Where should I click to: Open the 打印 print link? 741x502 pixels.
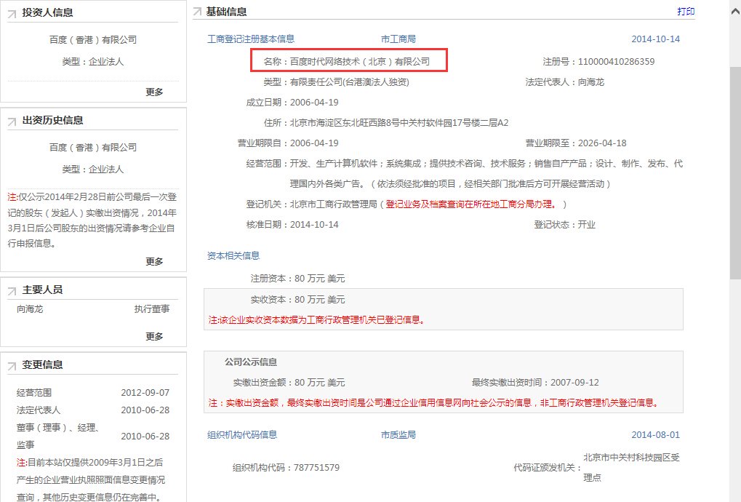point(686,11)
